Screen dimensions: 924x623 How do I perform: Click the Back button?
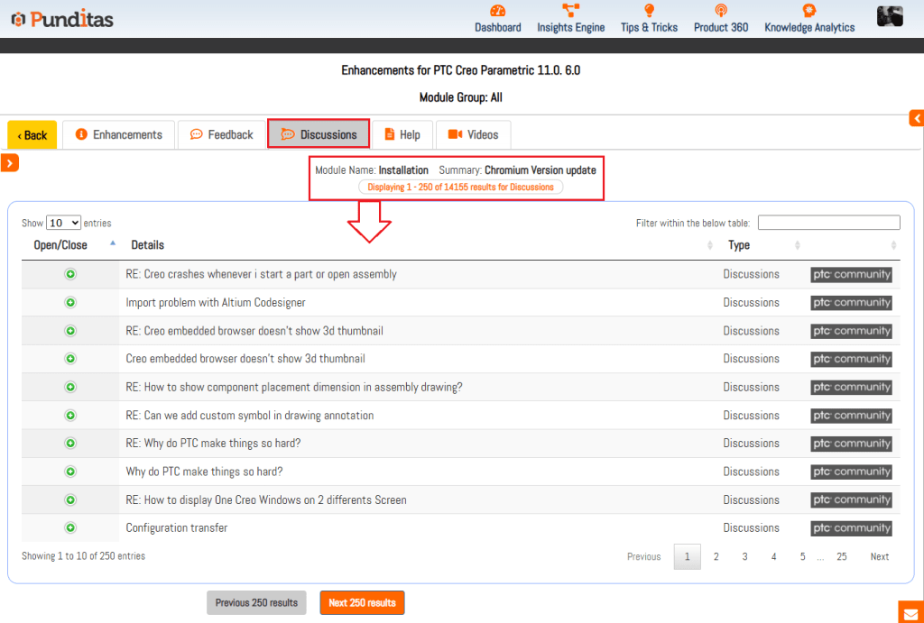[x=32, y=135]
